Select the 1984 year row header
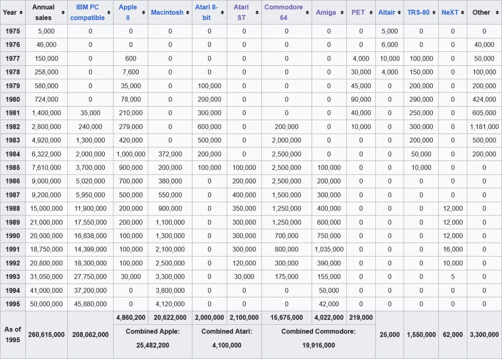 tap(13, 154)
